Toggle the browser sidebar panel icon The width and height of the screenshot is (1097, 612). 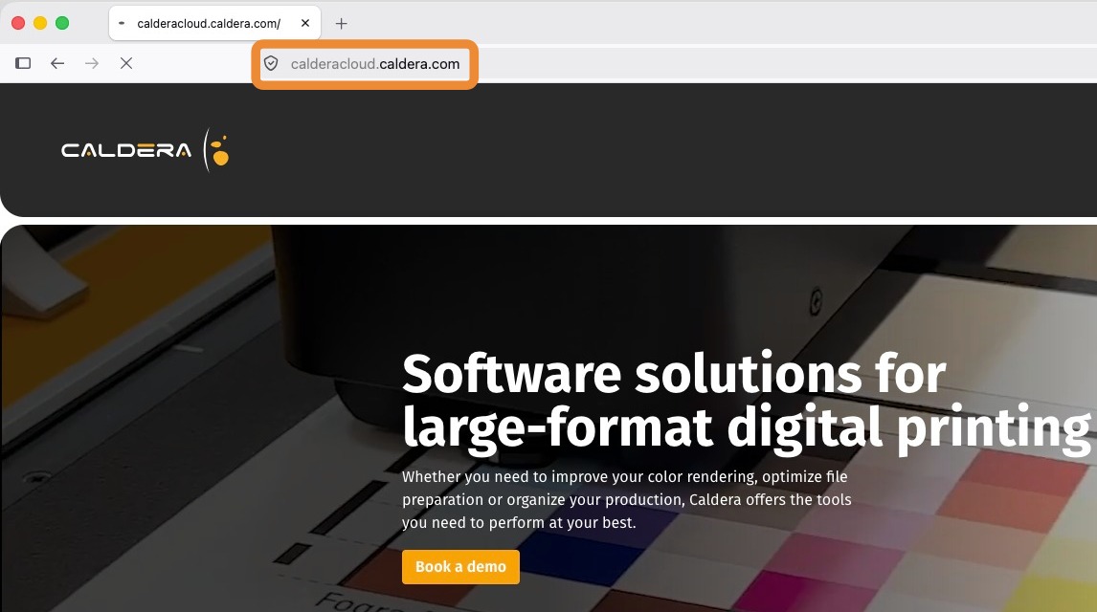pyautogui.click(x=23, y=63)
